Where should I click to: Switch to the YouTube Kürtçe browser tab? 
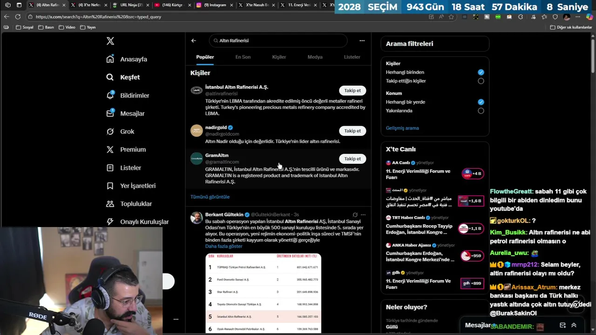tap(172, 5)
